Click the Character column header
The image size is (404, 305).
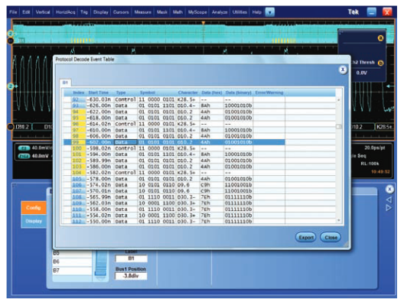click(187, 92)
